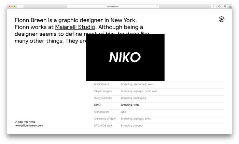Click the fionnbreen.com address bar
Image resolution: width=239 pixels, height=144 pixels.
[x=113, y=6]
